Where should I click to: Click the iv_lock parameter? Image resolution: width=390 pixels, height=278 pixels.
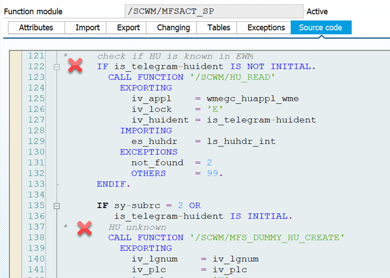point(152,110)
